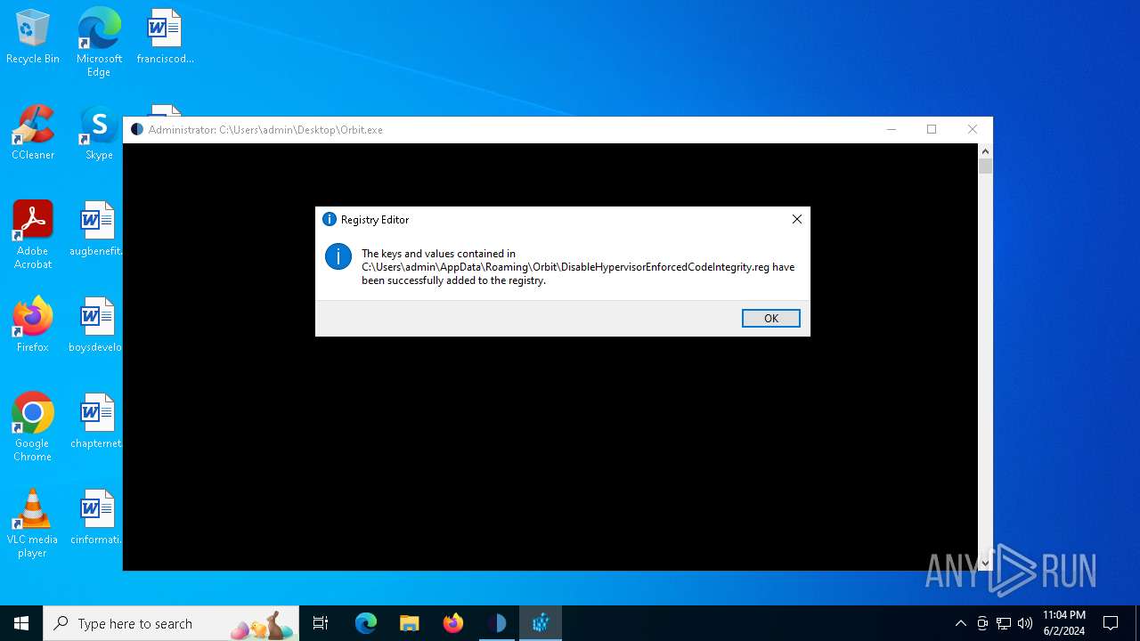1140x641 pixels.
Task: Minimize the Orbit.exe console window
Action: pyautogui.click(x=891, y=129)
